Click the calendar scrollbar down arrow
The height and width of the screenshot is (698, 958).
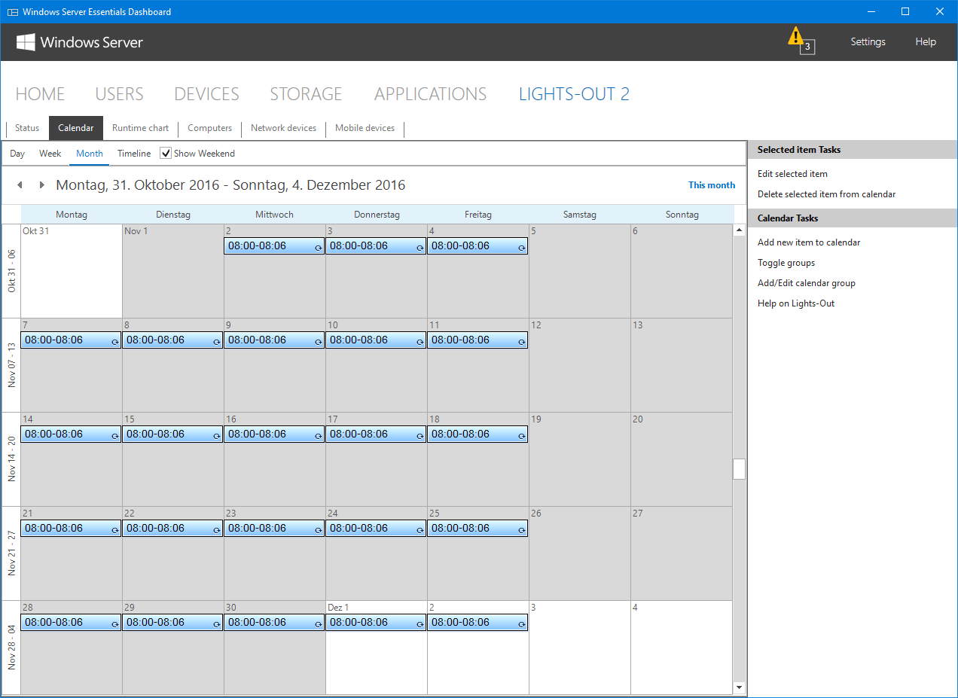click(739, 687)
